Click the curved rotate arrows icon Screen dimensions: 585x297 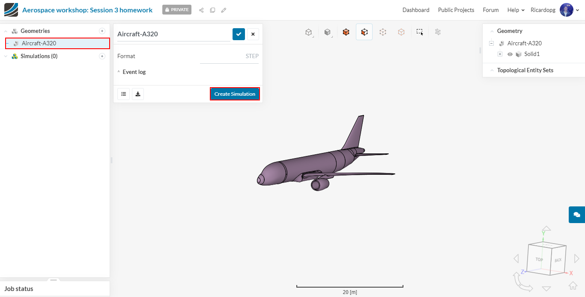(522, 282)
